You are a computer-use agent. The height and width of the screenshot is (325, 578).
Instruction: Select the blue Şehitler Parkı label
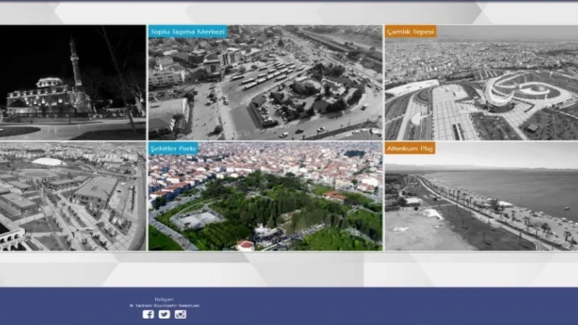pyautogui.click(x=173, y=149)
